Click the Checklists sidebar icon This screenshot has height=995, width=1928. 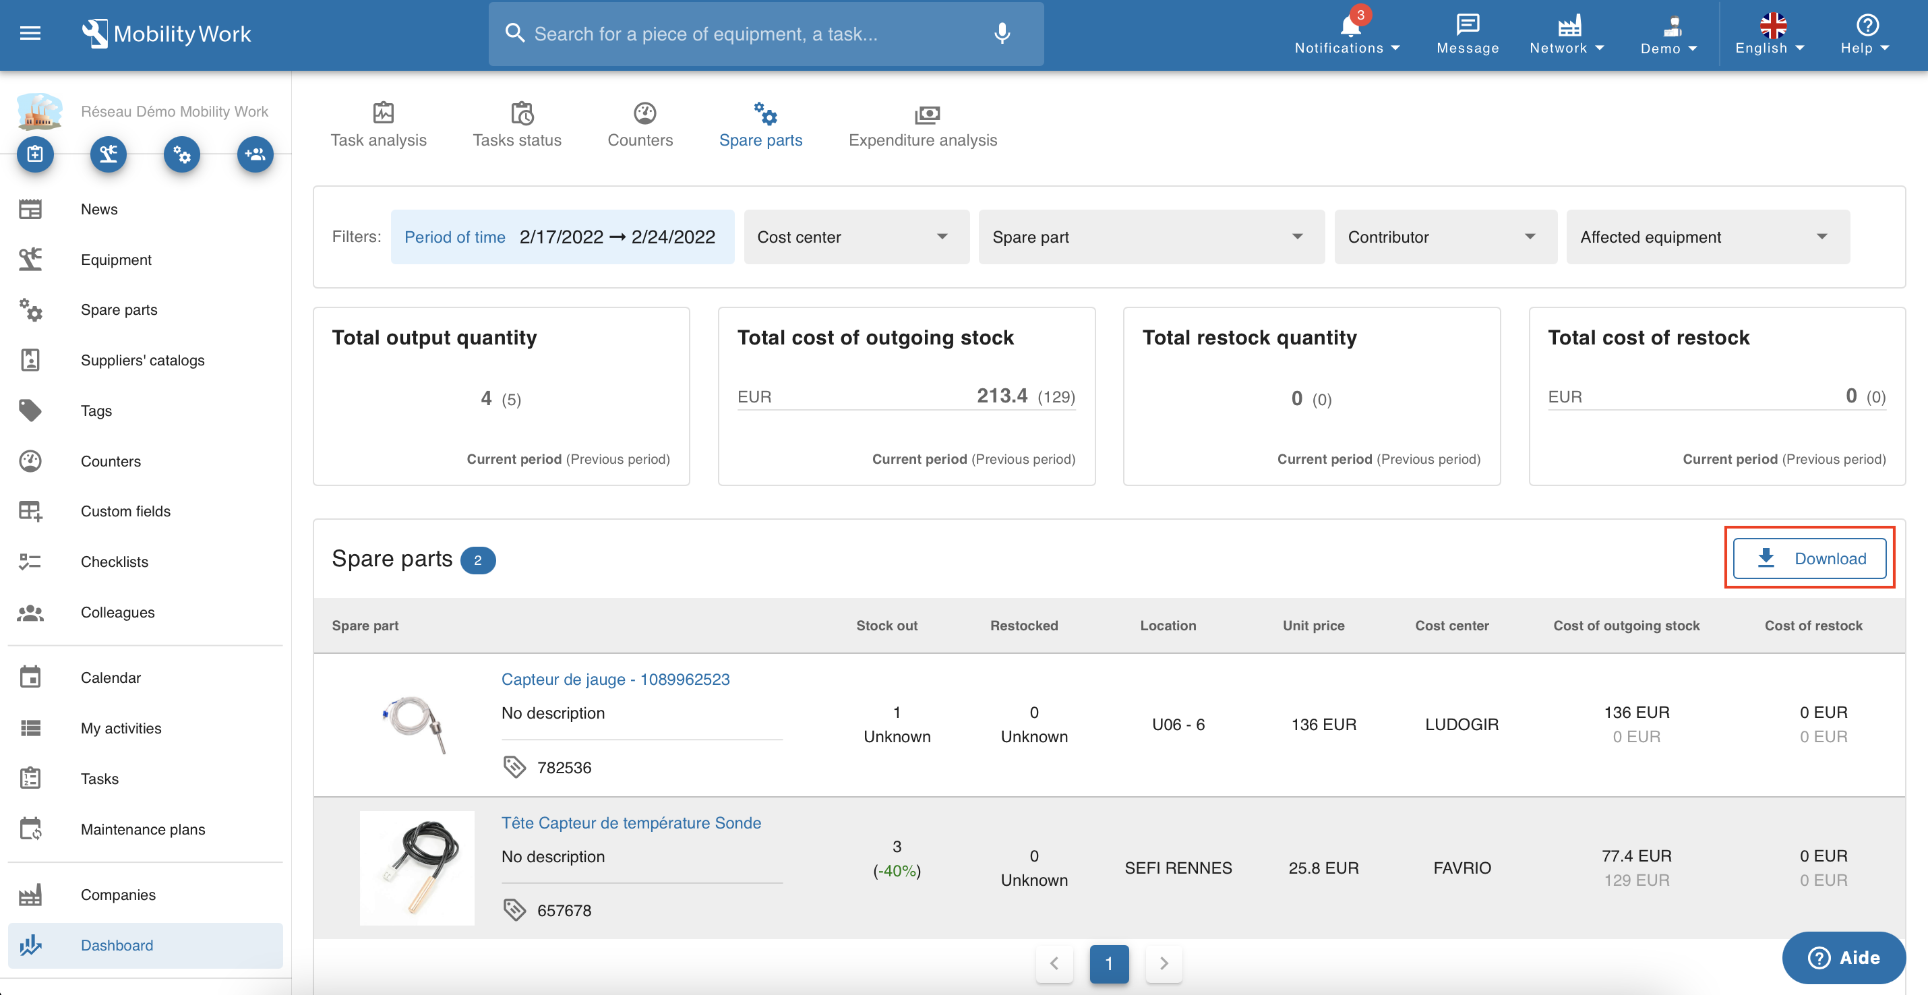30,562
